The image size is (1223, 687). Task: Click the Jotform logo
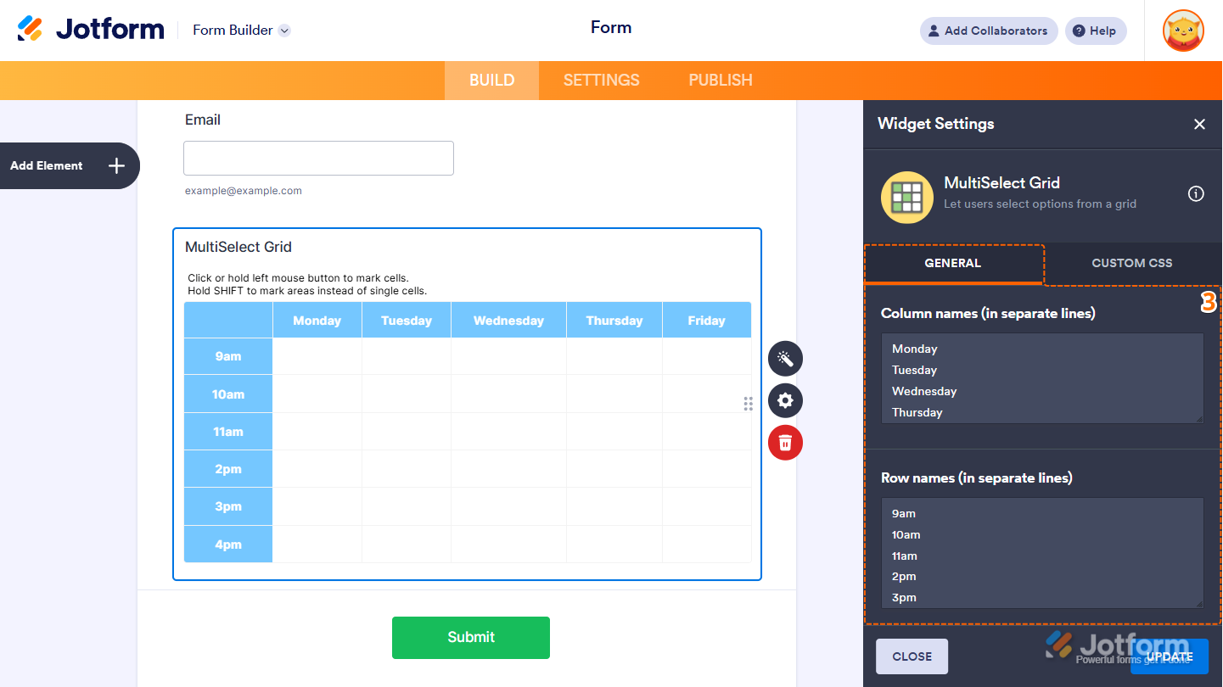91,30
